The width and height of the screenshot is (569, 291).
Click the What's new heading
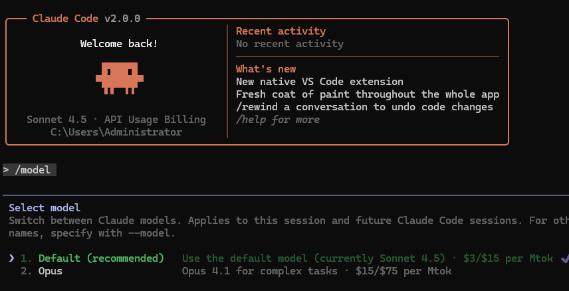[266, 69]
